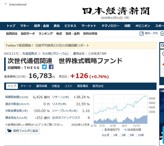Open ビジネス navigation item
164x146 pixels.
point(70,26)
